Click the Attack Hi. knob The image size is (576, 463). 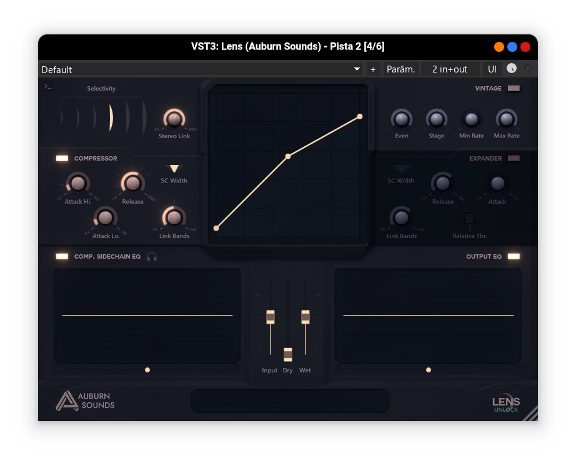[x=77, y=183]
